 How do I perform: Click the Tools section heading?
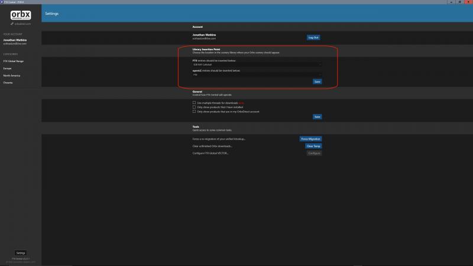(x=196, y=126)
